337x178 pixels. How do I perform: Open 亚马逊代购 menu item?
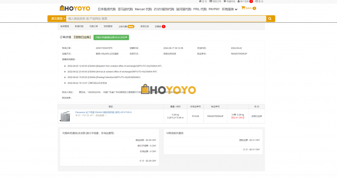(125, 9)
